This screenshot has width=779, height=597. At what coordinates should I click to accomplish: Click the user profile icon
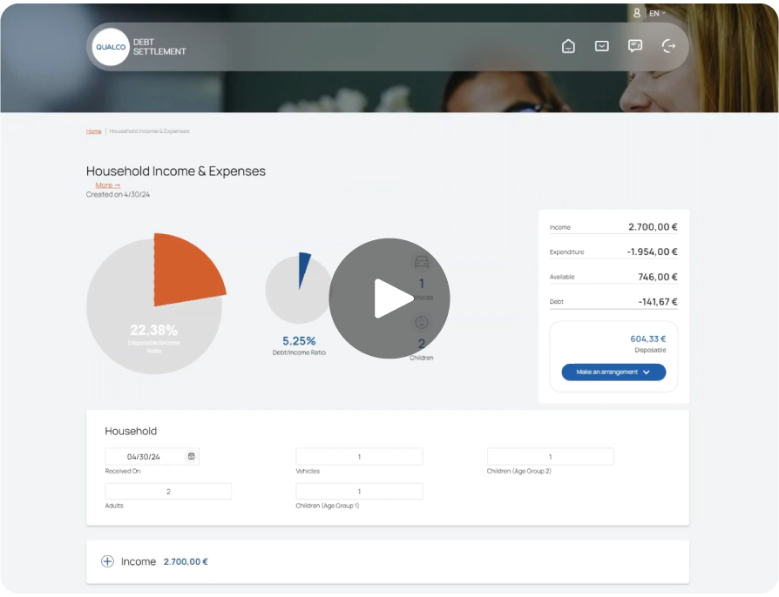tap(637, 13)
